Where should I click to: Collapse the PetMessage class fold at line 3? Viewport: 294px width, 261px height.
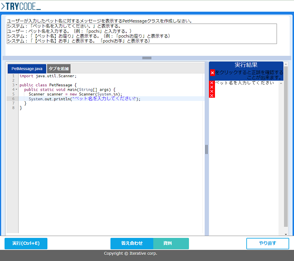[16, 85]
